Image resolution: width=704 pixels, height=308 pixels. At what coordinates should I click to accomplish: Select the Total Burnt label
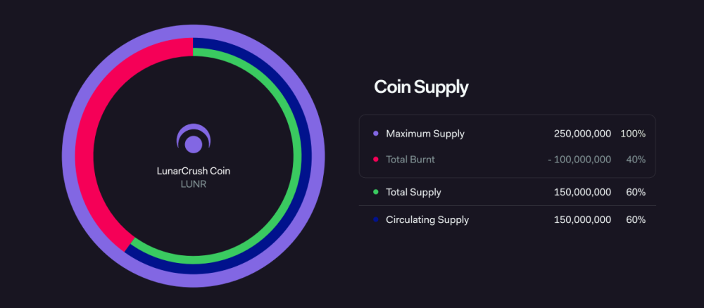[x=410, y=160]
